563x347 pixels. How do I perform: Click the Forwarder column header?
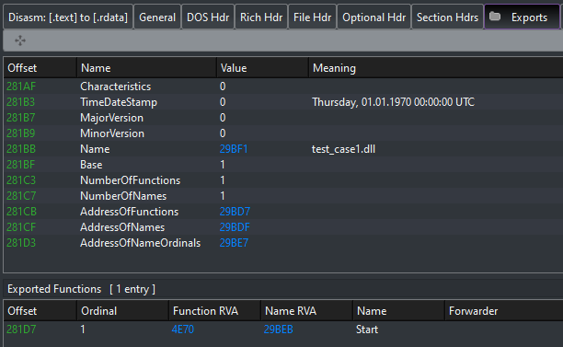(504, 311)
